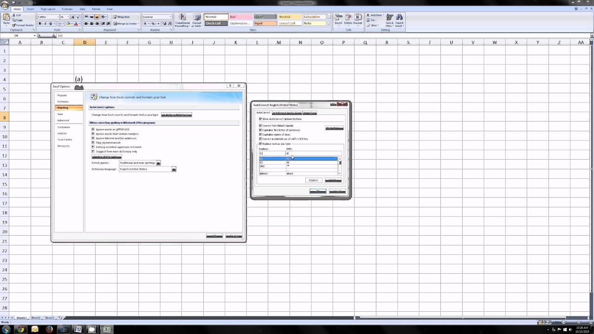Open Chrome from the Windows taskbar
This screenshot has width=594, height=334.
pos(20,329)
